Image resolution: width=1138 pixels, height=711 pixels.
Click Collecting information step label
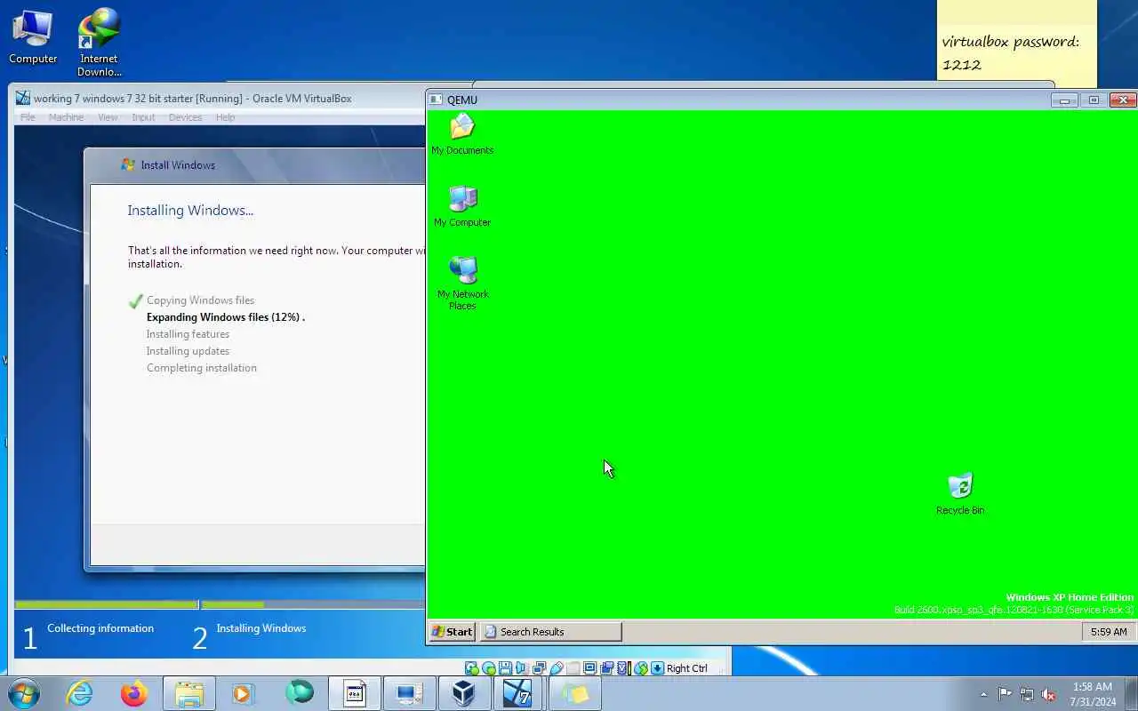coord(100,628)
